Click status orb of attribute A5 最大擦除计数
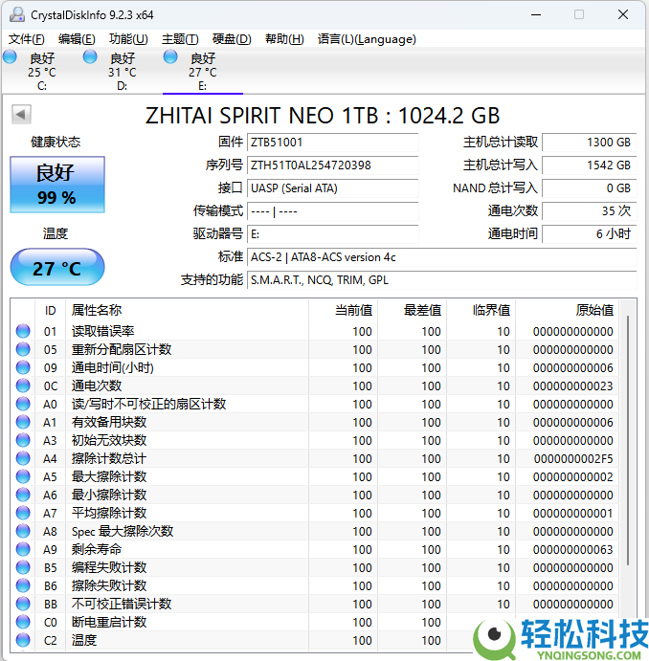 [x=23, y=476]
